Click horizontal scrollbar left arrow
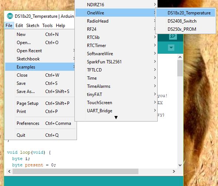Viewport: 218px width, 186px height. pos(9,171)
